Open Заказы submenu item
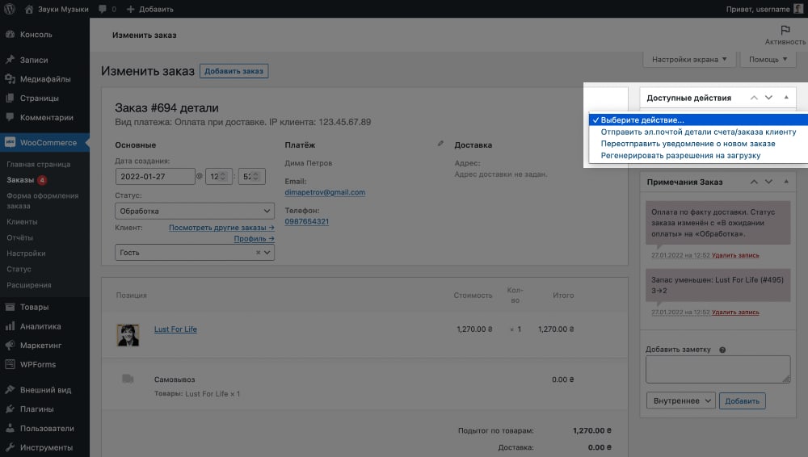 point(20,180)
